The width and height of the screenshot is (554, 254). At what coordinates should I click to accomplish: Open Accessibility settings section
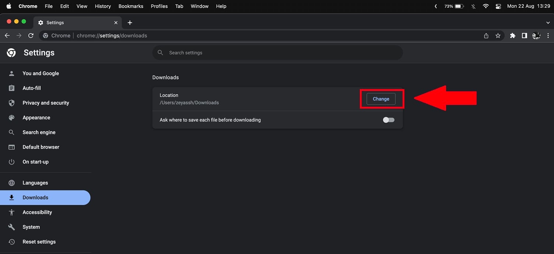pyautogui.click(x=37, y=212)
